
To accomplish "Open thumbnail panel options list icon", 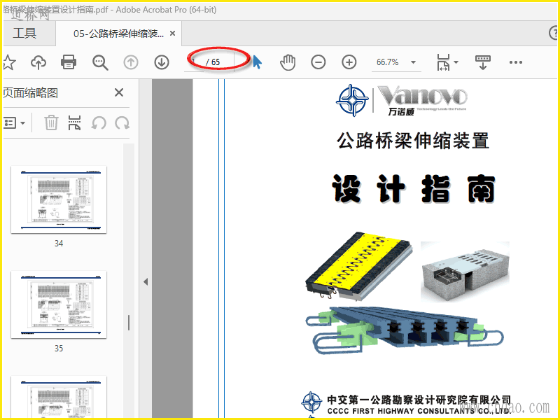I will pos(14,123).
